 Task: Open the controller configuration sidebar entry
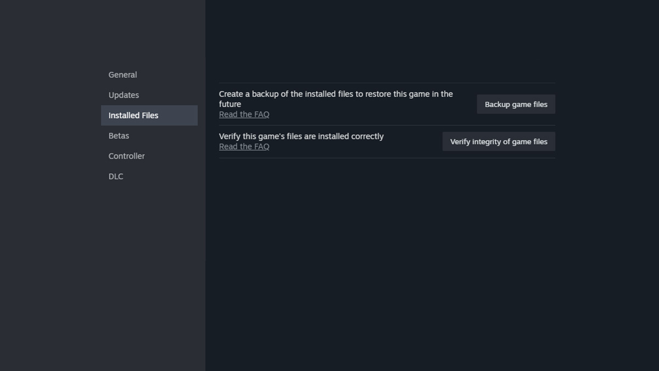point(126,156)
